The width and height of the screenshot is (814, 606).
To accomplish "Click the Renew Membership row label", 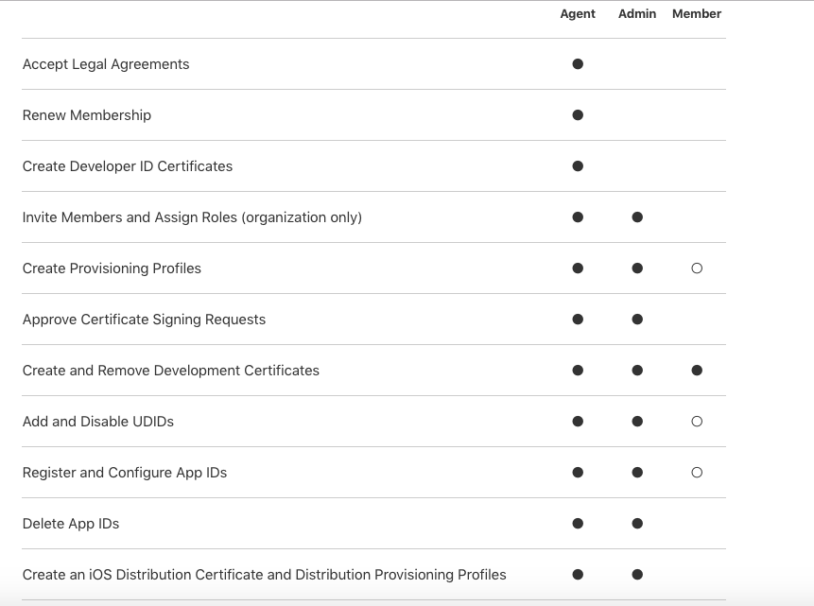I will (87, 115).
